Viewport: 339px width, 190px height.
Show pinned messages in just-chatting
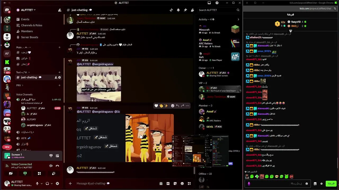185,10
